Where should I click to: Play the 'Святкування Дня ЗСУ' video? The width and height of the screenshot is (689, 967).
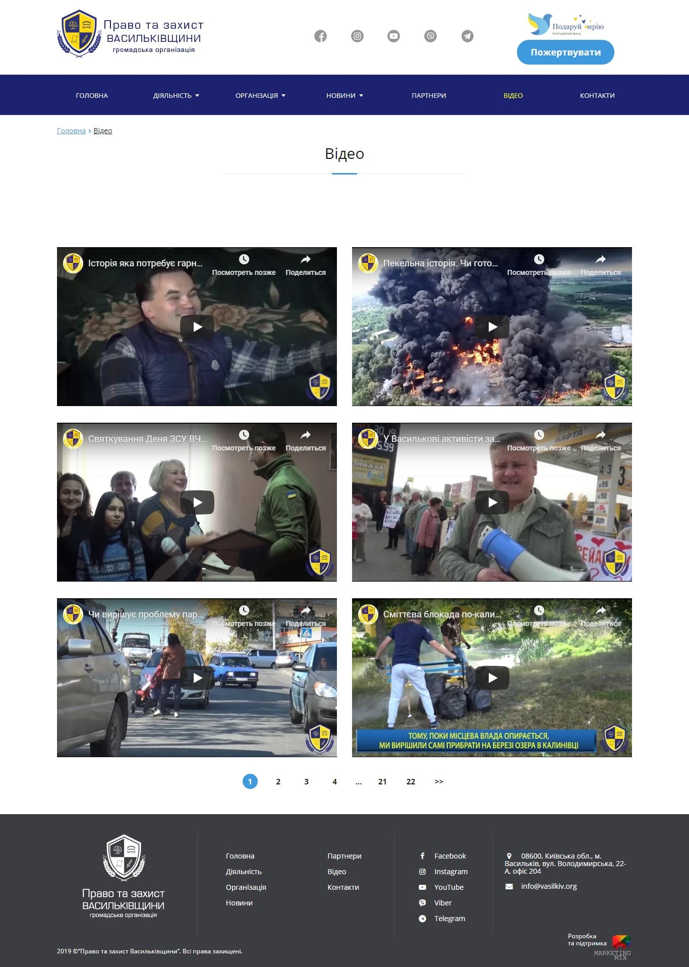tap(197, 502)
